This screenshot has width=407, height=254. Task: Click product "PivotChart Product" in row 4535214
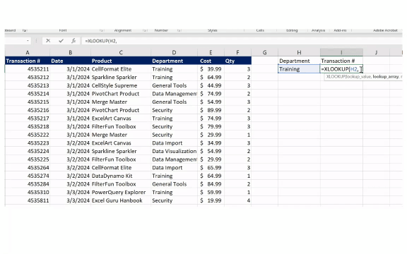[x=121, y=94]
